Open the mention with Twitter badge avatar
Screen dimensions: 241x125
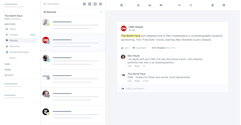click(x=73, y=61)
